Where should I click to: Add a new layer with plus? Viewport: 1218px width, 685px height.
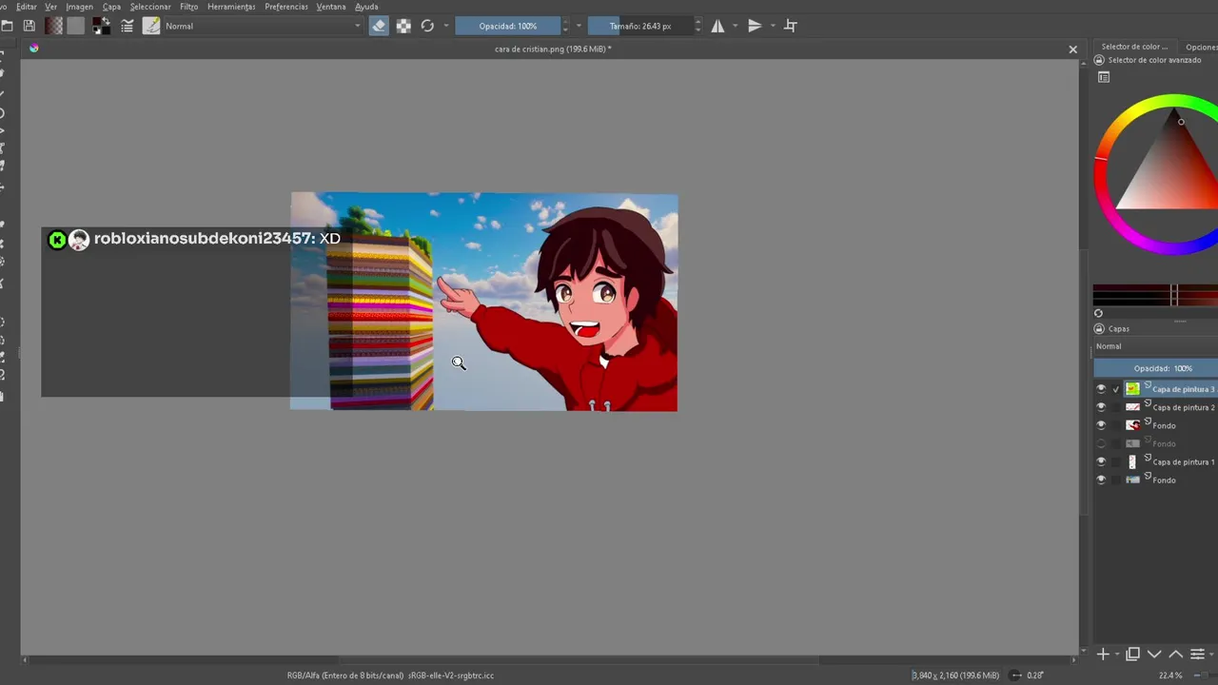coord(1102,654)
